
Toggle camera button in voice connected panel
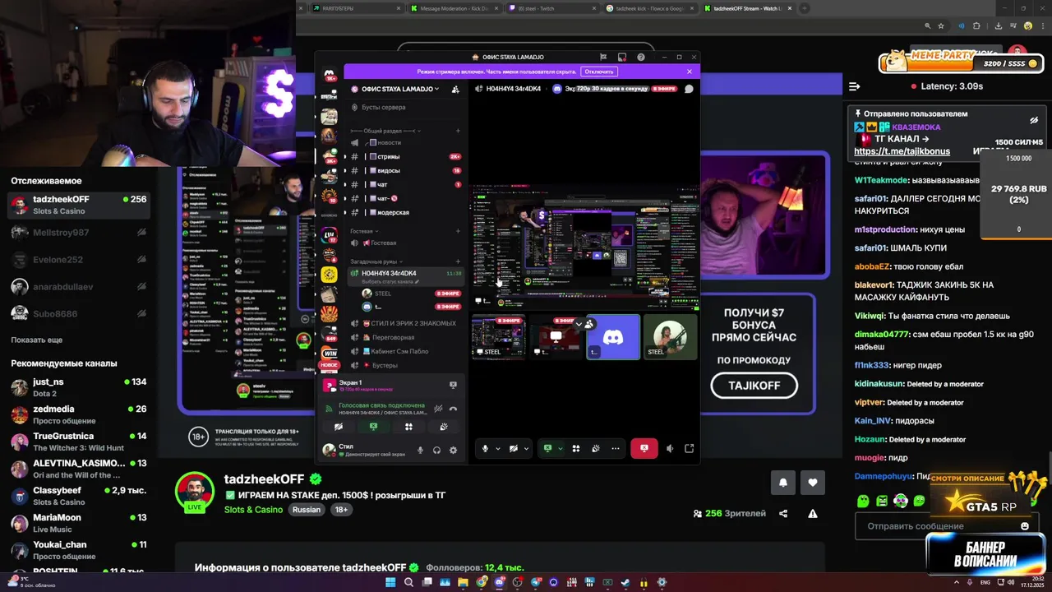(x=338, y=427)
